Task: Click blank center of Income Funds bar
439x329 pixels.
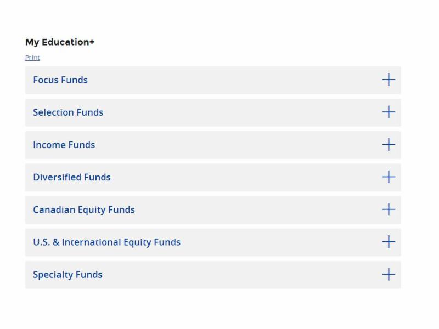Action: point(230,145)
